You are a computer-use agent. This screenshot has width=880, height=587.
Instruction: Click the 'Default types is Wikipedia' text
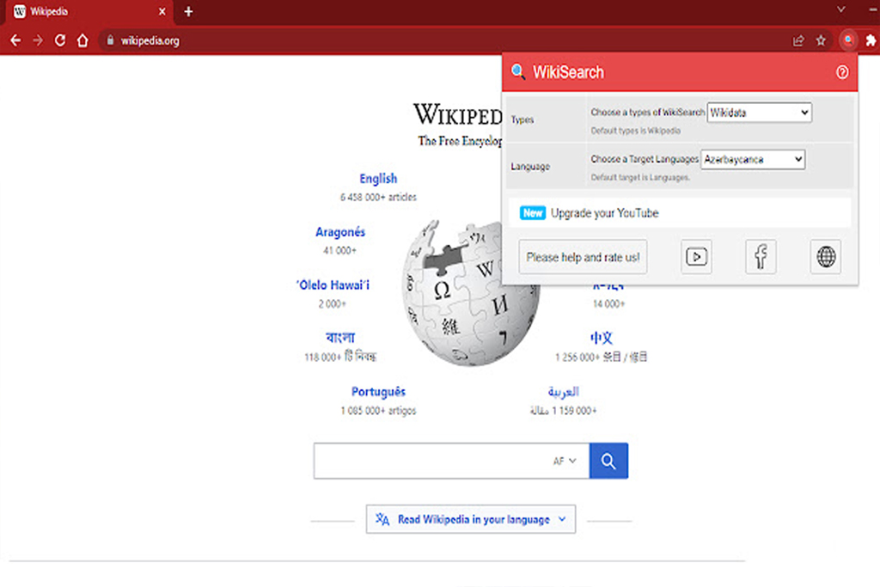click(635, 131)
